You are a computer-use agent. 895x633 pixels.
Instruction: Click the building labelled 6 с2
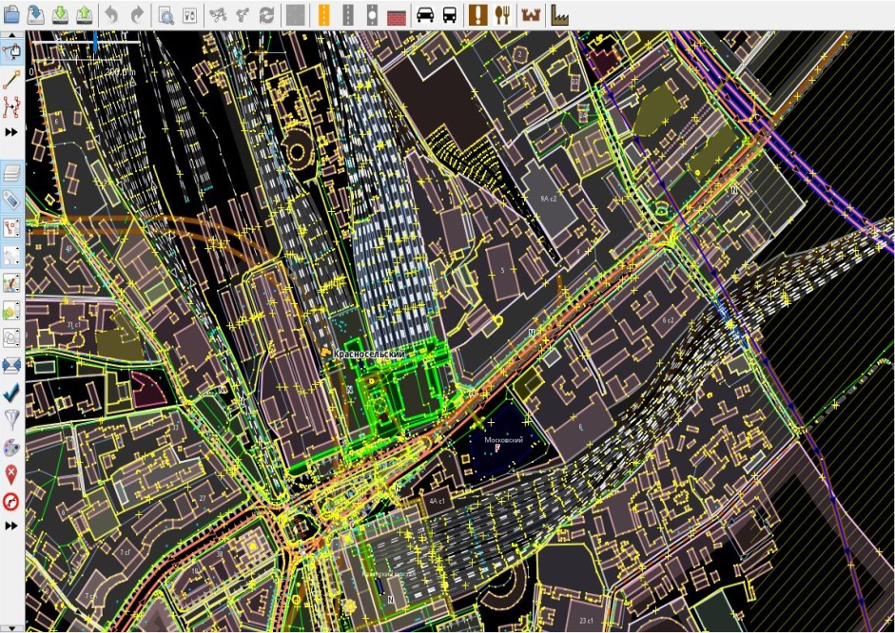(x=668, y=320)
